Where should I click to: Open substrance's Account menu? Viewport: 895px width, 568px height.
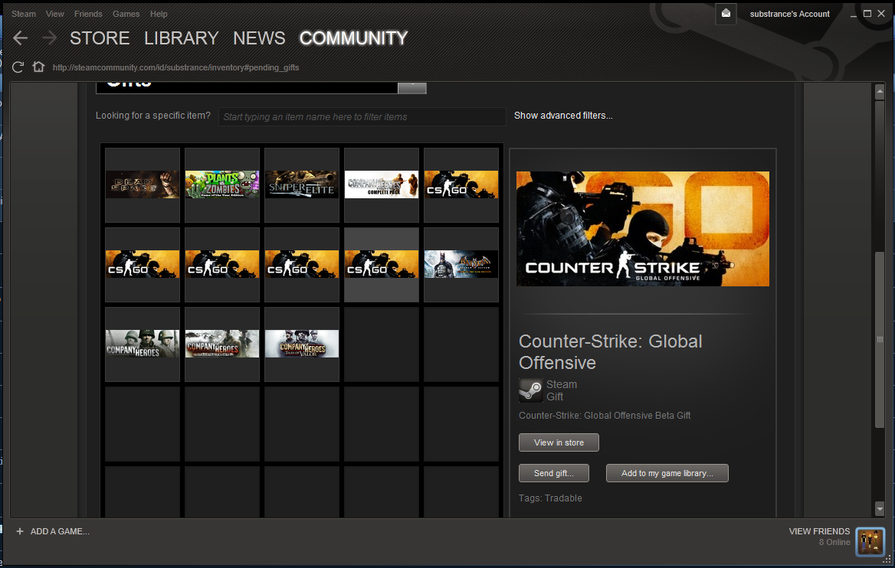tap(789, 14)
